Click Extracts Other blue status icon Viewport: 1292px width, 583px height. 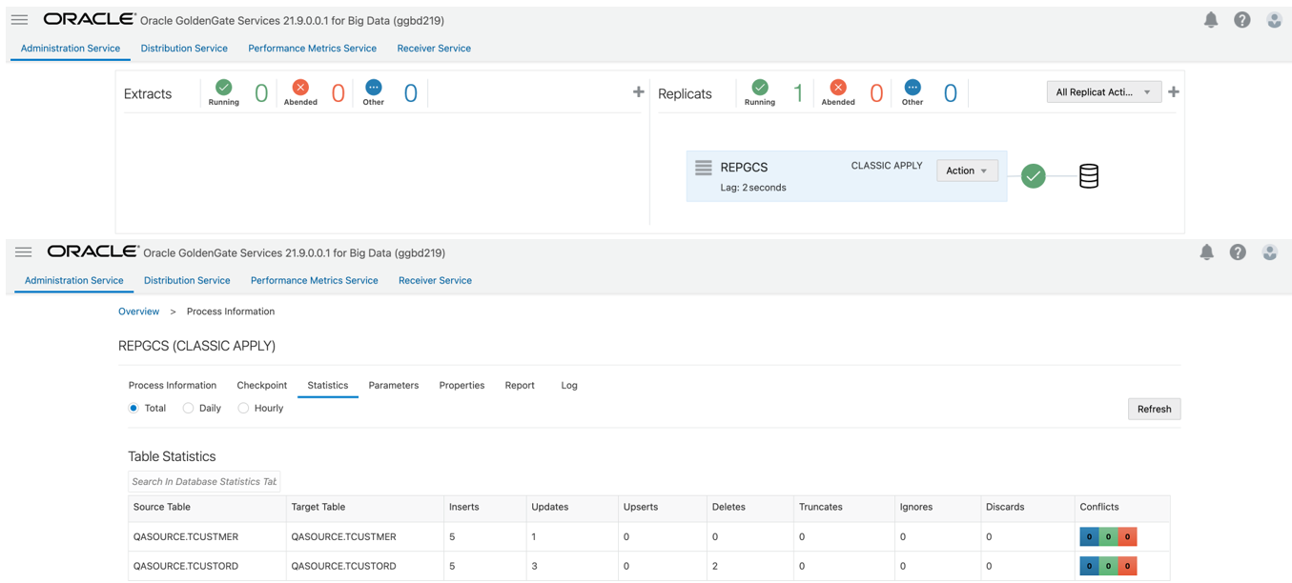(x=374, y=87)
